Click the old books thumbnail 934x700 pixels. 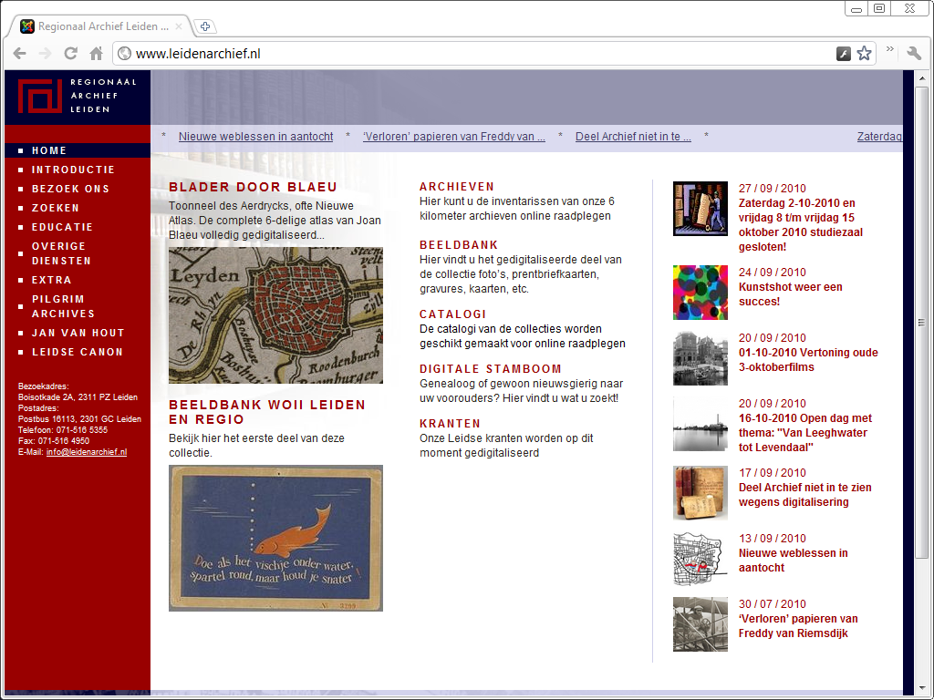pos(700,493)
